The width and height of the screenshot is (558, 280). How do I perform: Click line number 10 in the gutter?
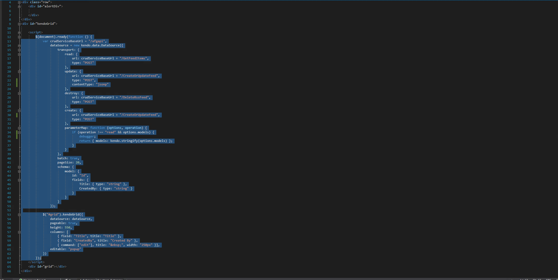point(9,28)
